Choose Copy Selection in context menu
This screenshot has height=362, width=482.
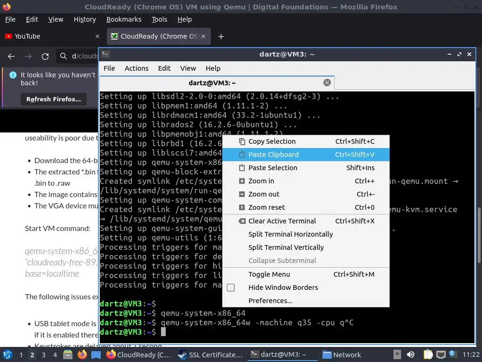(x=306, y=141)
